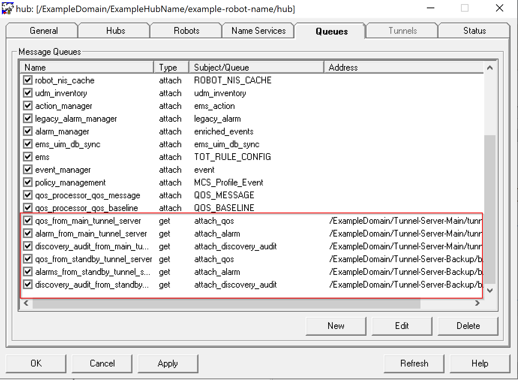518x380 pixels.
Task: Click the Cancel button
Action: (x=102, y=363)
